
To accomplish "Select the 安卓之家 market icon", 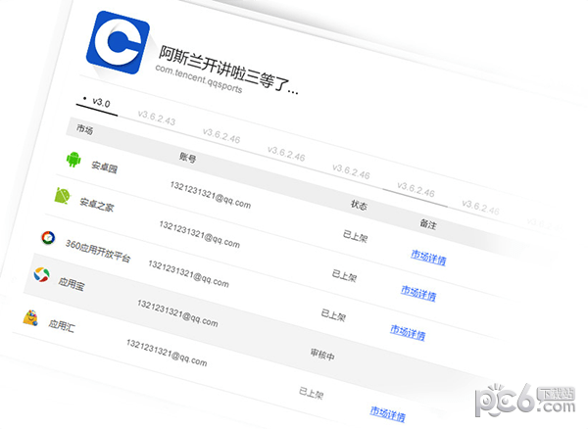I will click(x=63, y=195).
